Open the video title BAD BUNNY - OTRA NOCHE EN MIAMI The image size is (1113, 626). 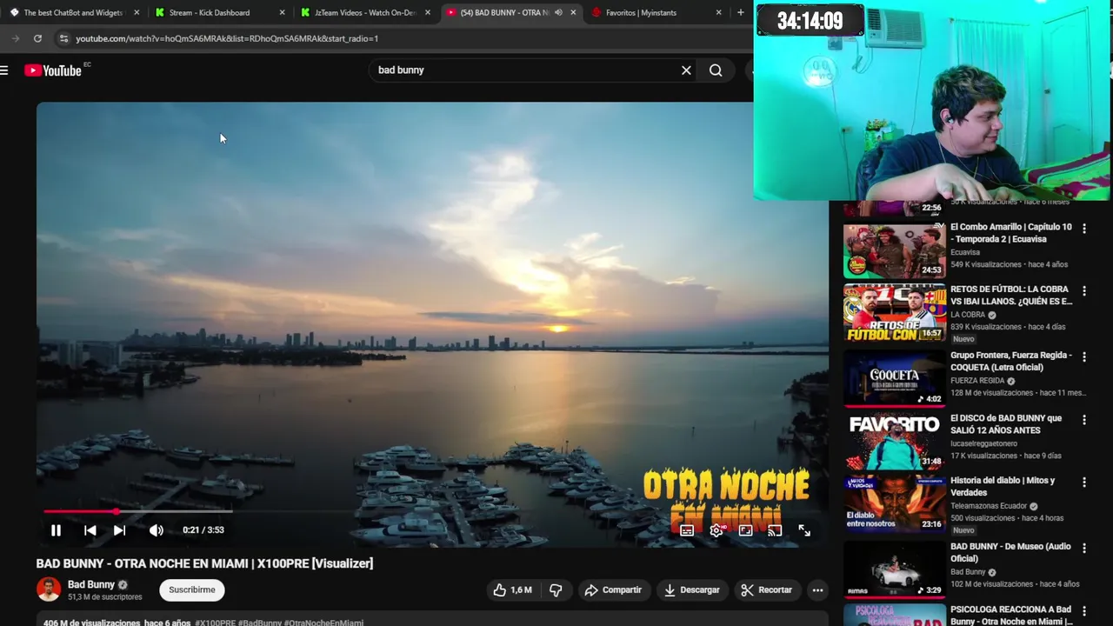point(204,563)
